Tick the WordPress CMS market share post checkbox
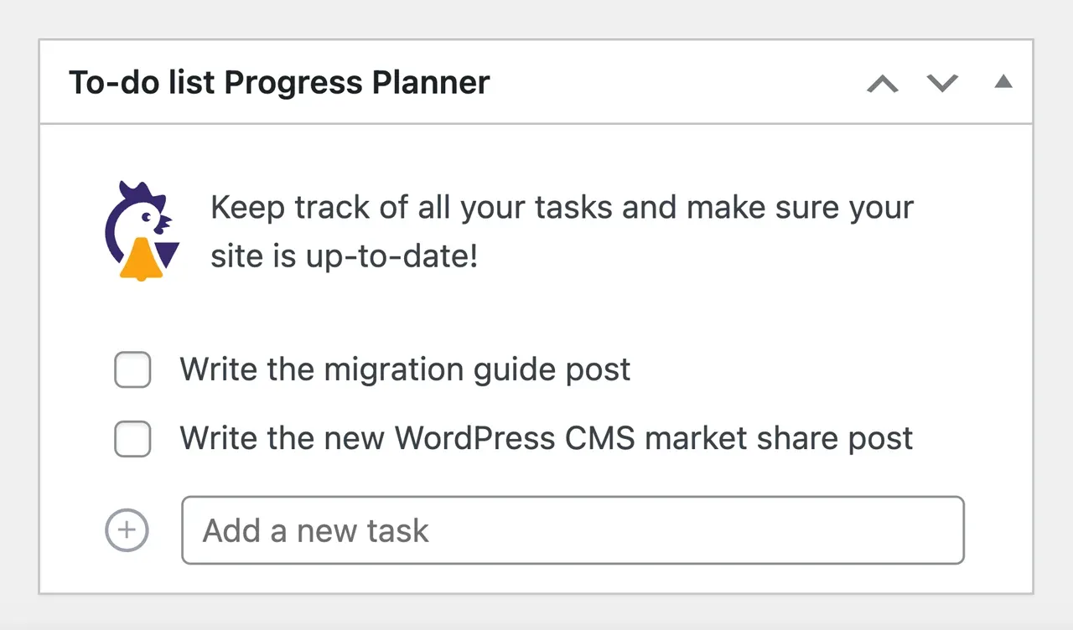The height and width of the screenshot is (630, 1073). (x=132, y=439)
